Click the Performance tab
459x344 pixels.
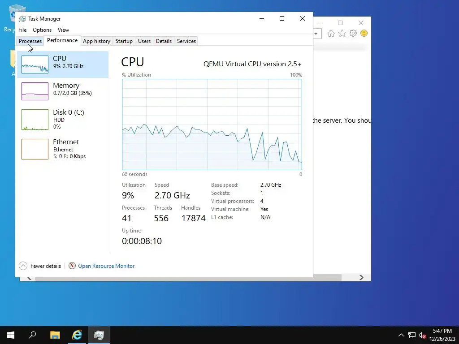click(x=62, y=40)
